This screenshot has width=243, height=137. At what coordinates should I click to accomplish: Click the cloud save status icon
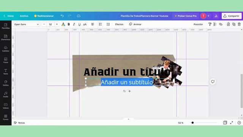click(x=79, y=16)
